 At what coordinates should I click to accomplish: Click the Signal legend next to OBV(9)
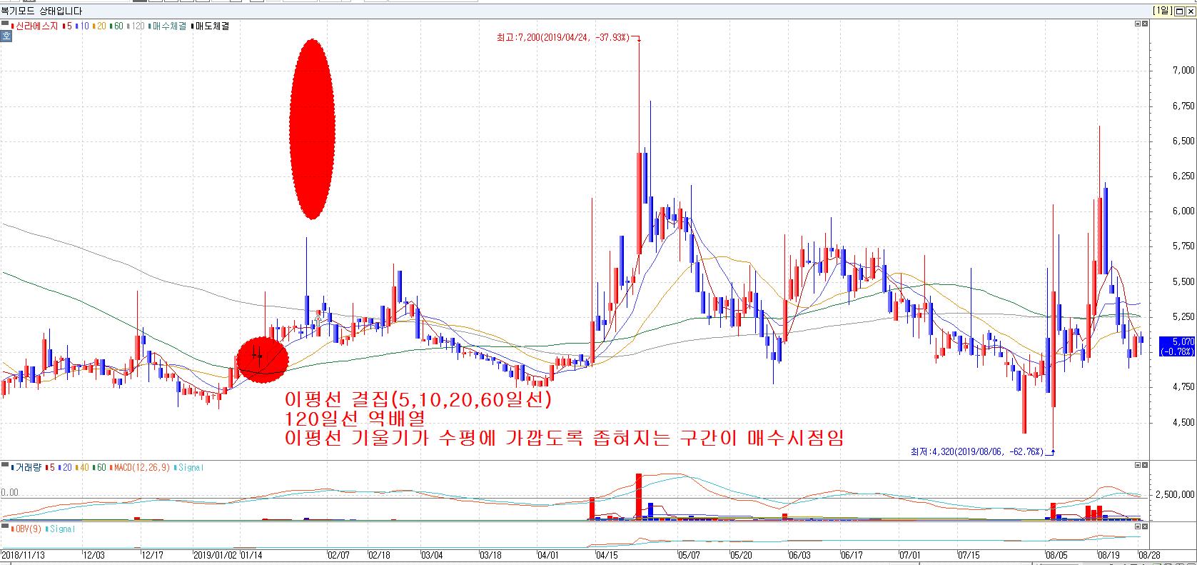60,529
